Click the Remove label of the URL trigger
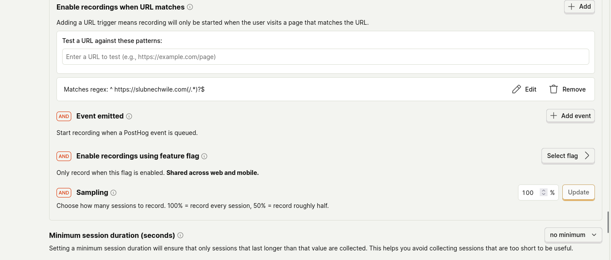This screenshot has width=611, height=260. (x=574, y=89)
